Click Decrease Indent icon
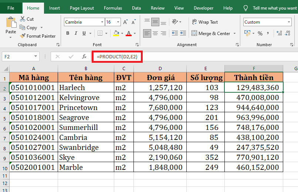This screenshot has width=298, height=192. click(x=175, y=33)
